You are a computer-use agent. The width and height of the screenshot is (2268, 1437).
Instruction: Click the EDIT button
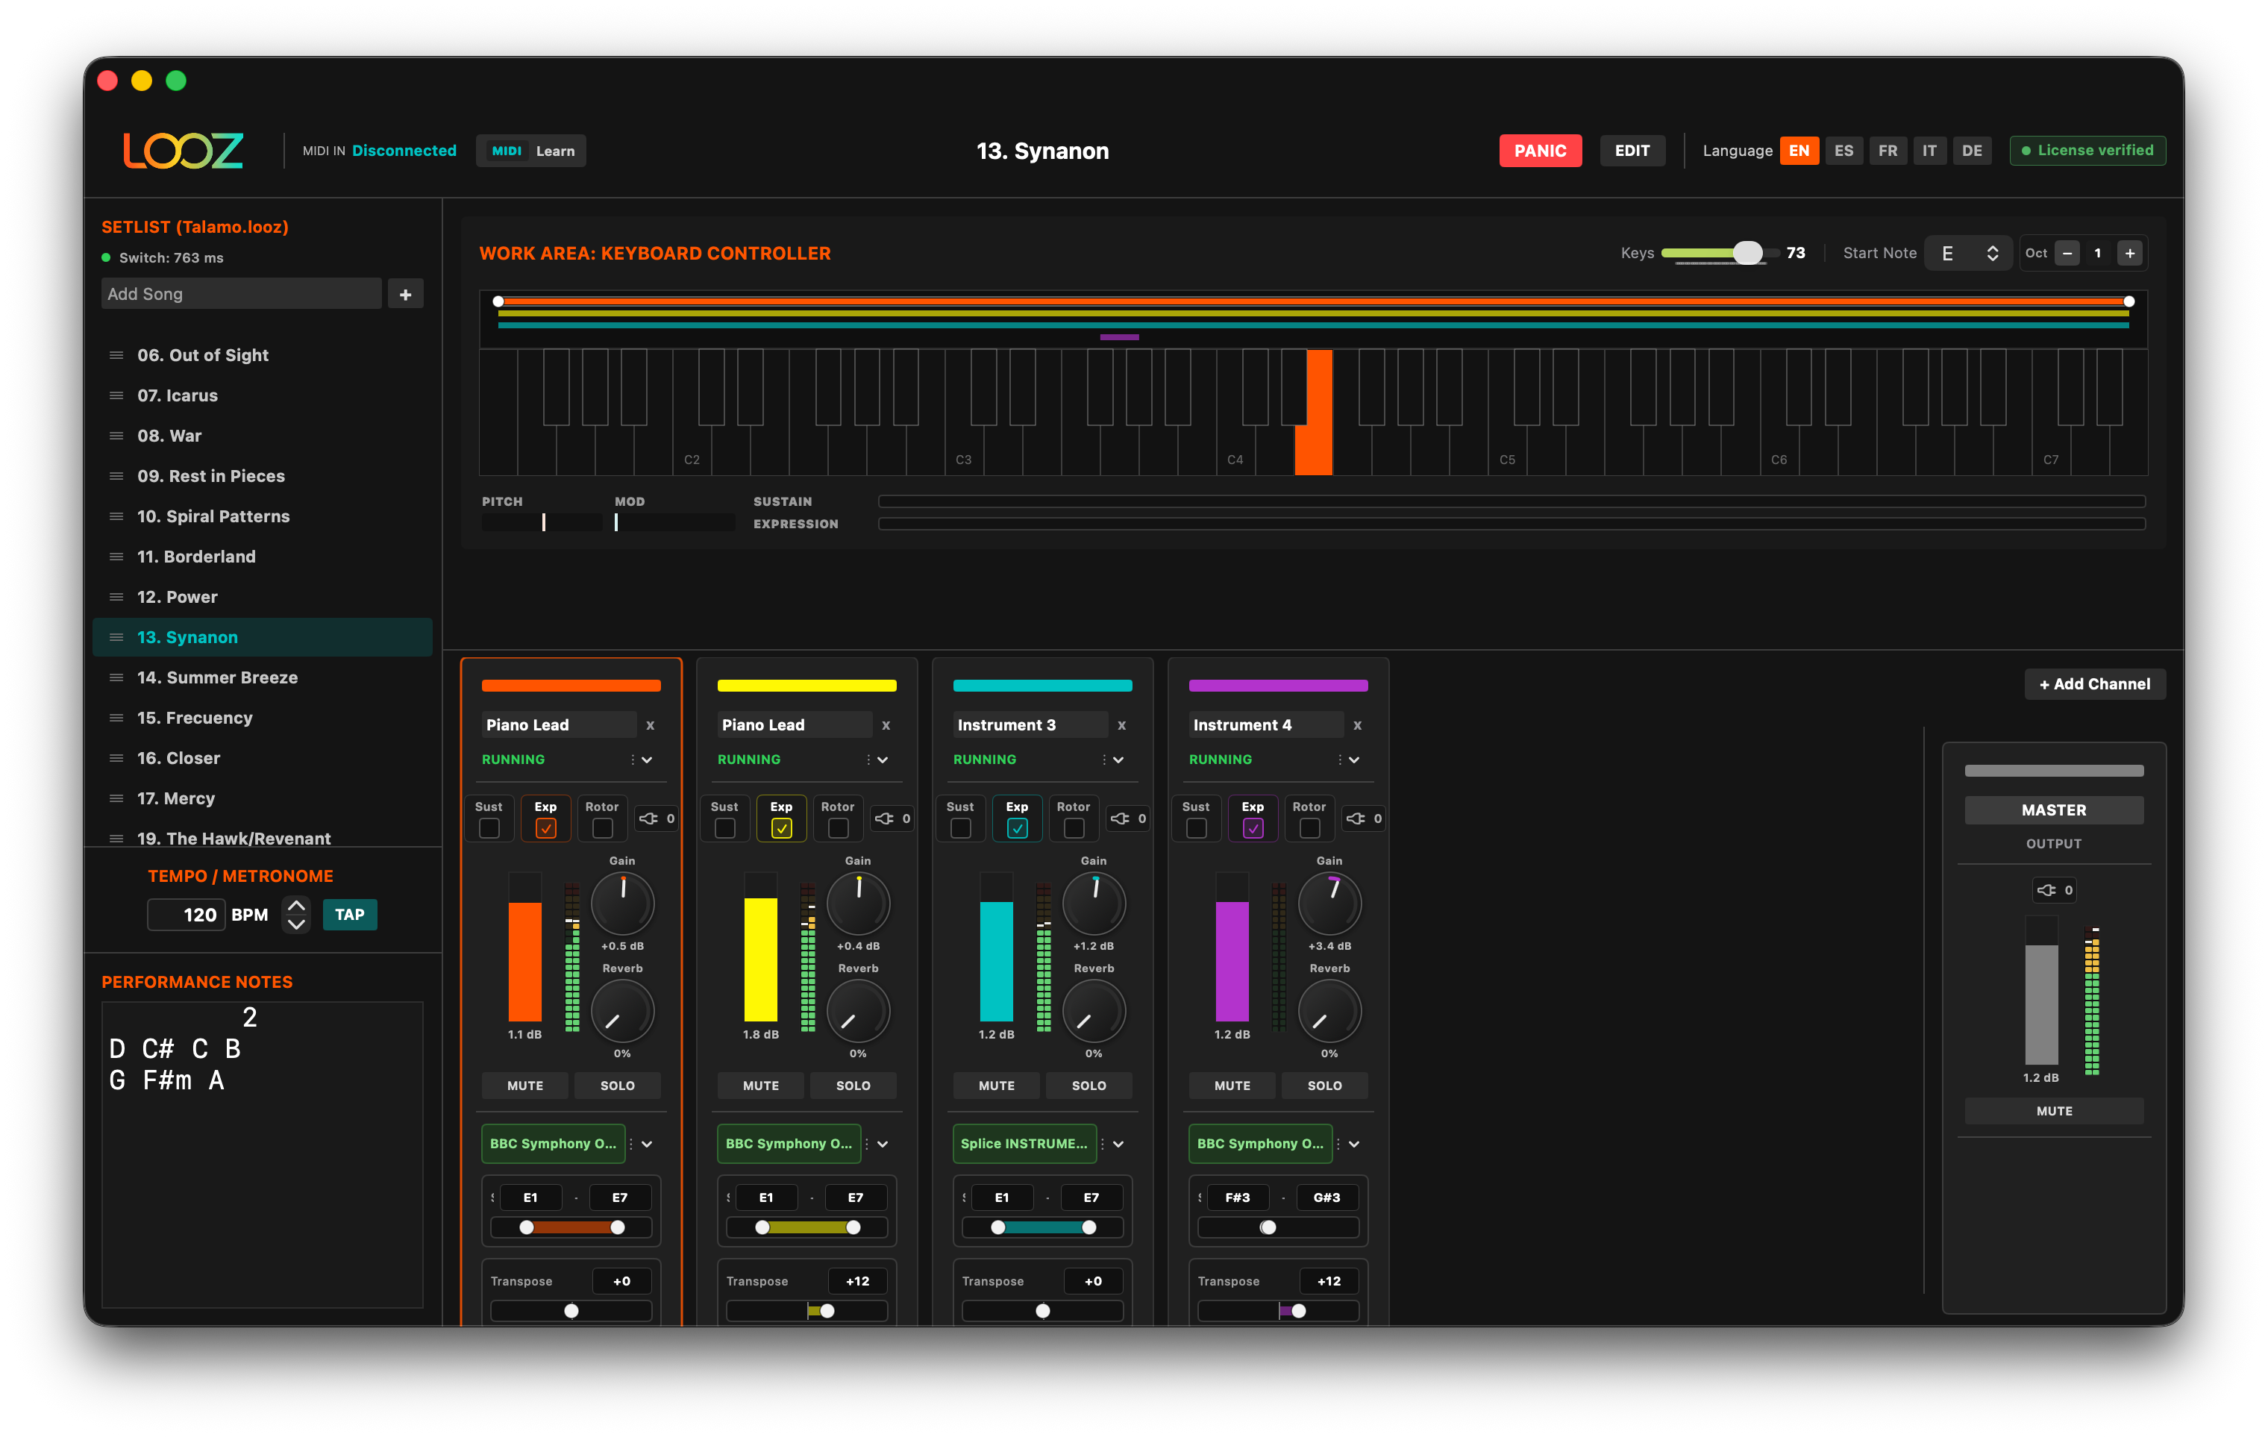[x=1632, y=151]
